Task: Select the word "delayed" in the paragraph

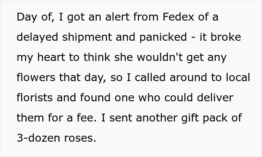Action: coord(37,38)
